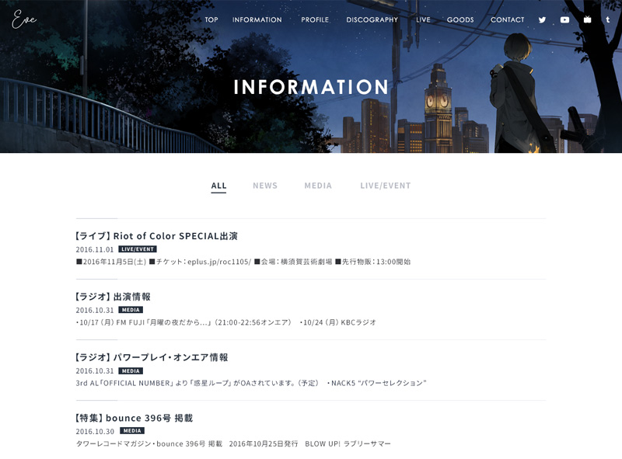Open INFORMATION in the navigation bar
Screen dimensions: 622x459
pyautogui.click(x=257, y=20)
